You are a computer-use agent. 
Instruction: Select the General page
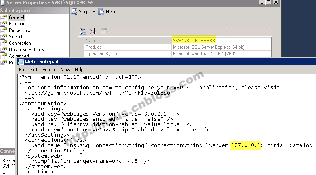(x=16, y=17)
